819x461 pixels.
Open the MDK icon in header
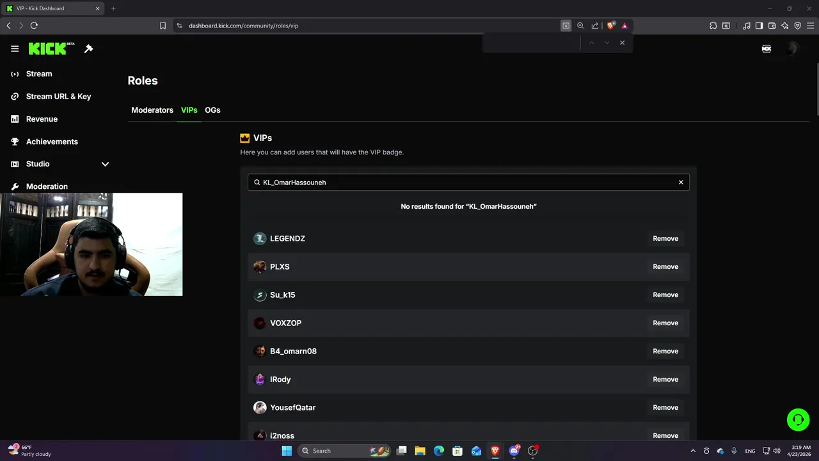coord(767,49)
